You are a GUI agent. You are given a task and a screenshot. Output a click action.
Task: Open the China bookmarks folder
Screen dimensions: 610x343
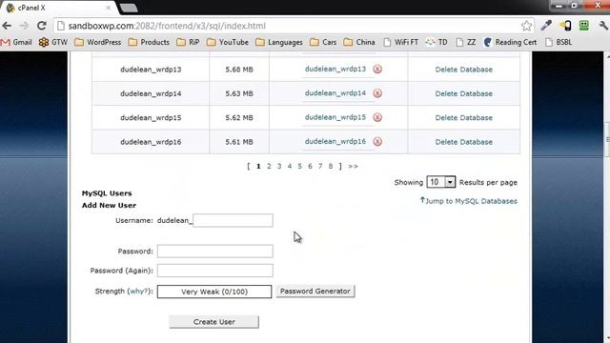[x=359, y=42]
